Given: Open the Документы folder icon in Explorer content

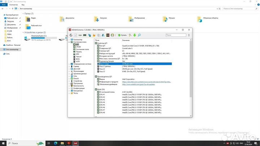Looking at the screenshot, I should click(62, 19).
